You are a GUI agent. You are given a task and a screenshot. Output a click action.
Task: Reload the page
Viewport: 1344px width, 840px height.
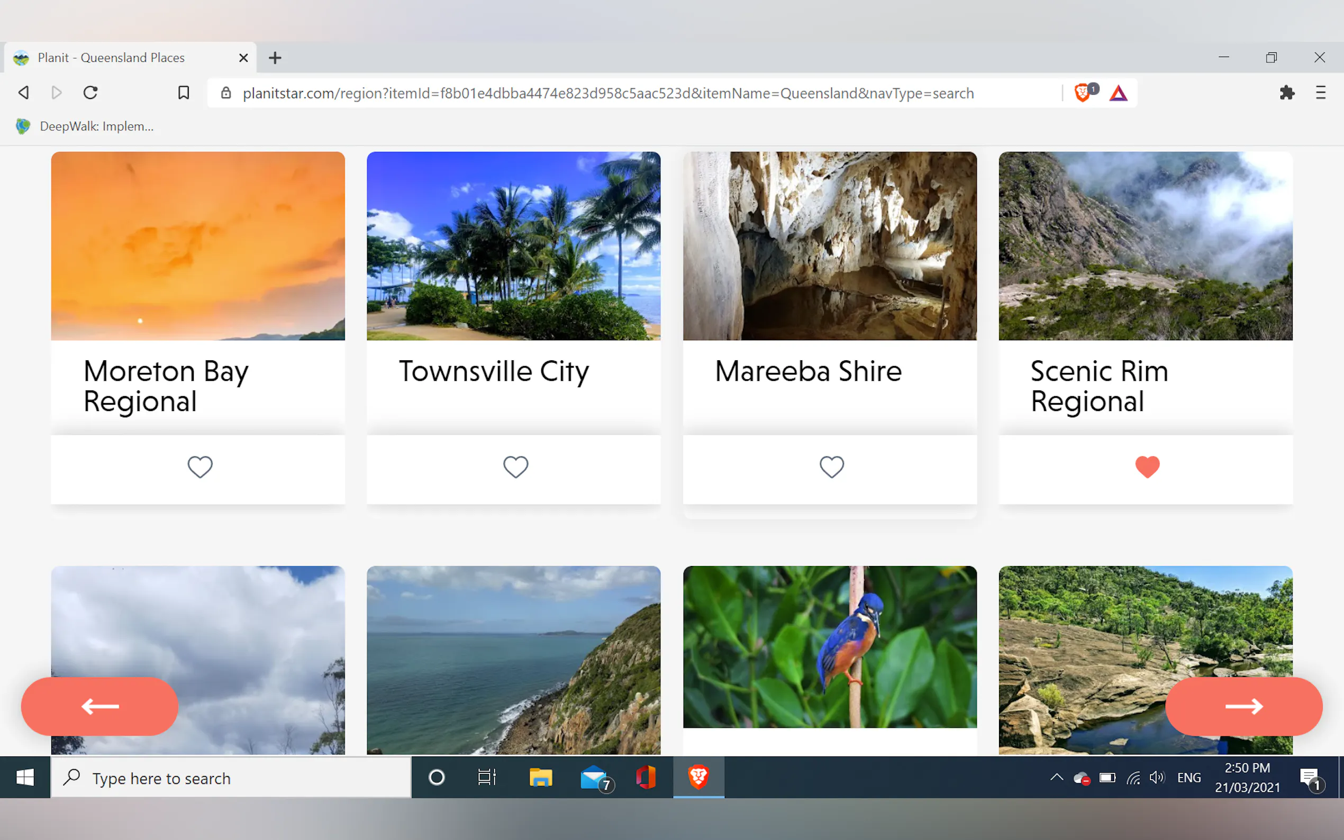point(90,93)
